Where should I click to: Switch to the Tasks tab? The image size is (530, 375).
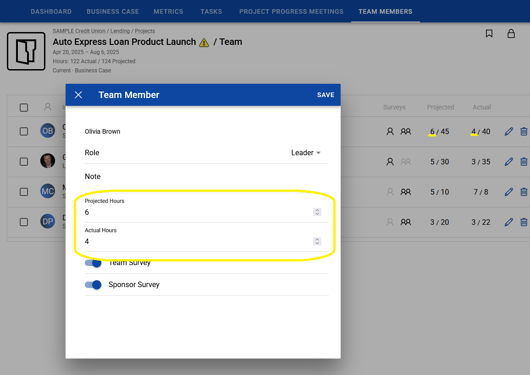211,11
